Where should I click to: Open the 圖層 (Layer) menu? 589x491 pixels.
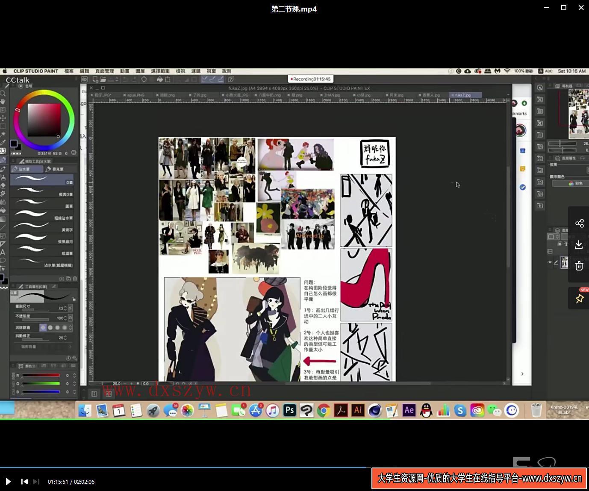140,71
